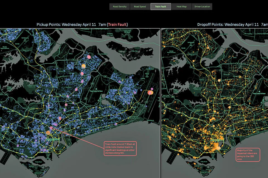The image size is (268, 178).
Task: Show the Heat Map view
Action: point(181,6)
